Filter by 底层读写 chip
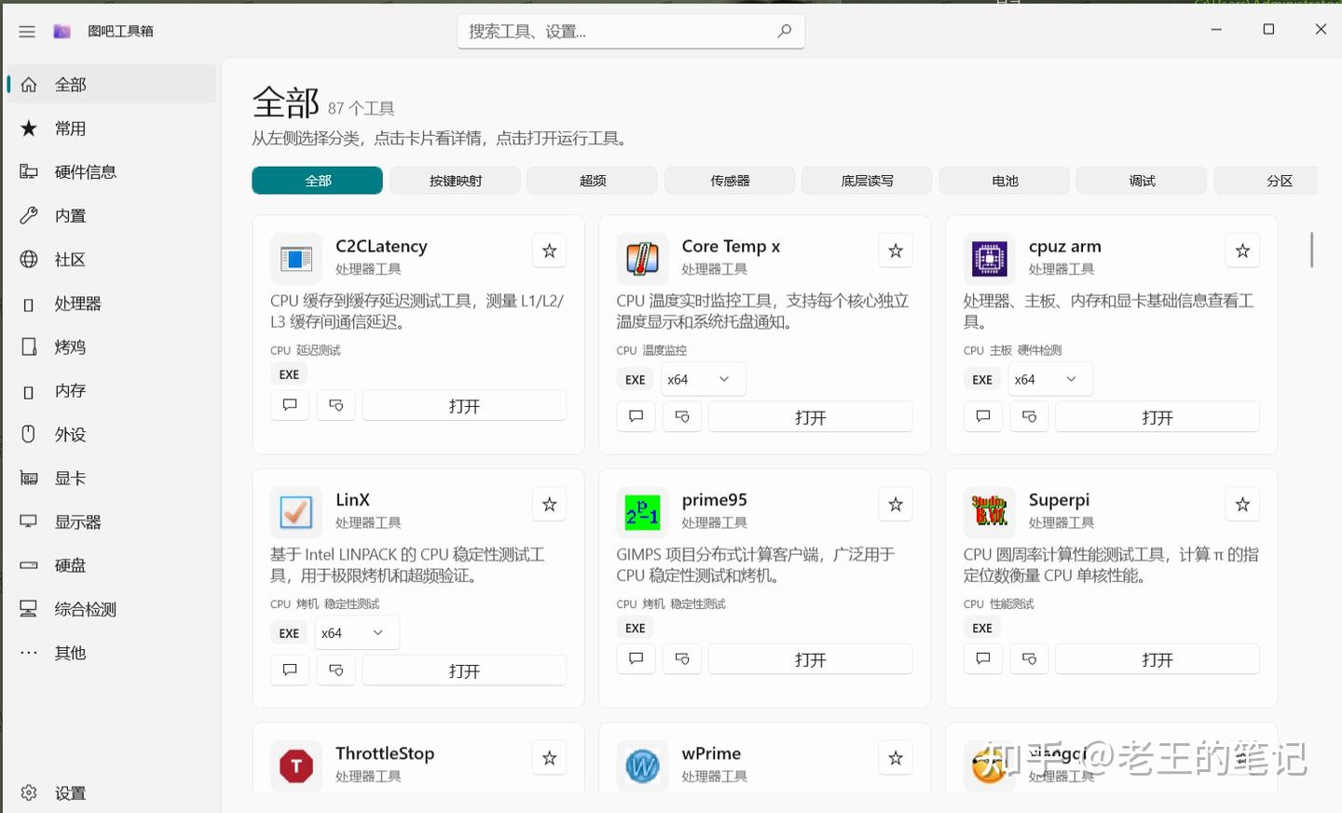The width and height of the screenshot is (1342, 813). 867,181
